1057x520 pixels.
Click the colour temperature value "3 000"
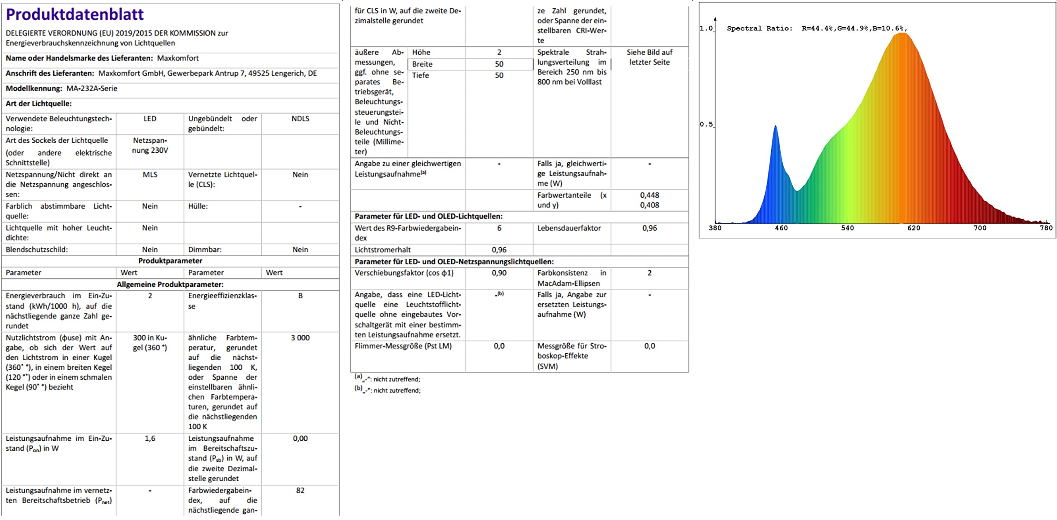click(300, 338)
